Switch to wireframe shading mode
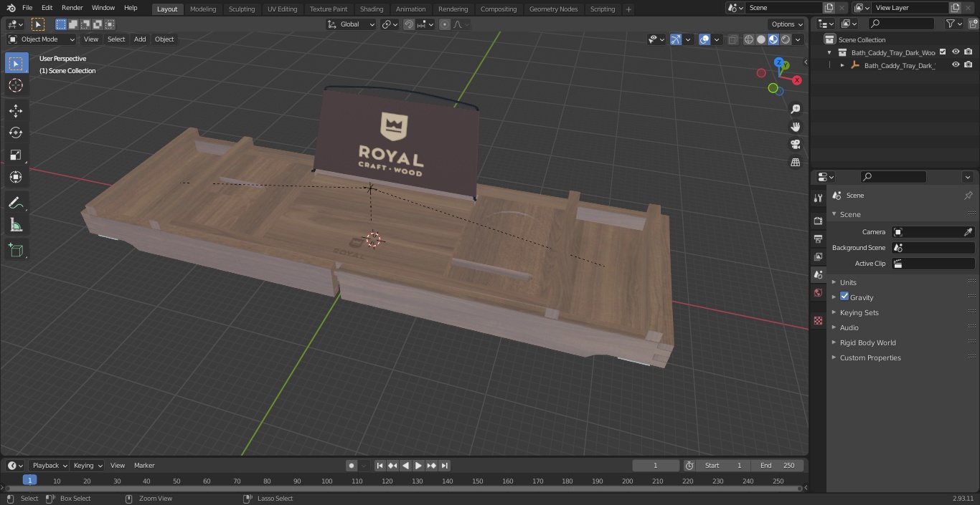 [749, 39]
